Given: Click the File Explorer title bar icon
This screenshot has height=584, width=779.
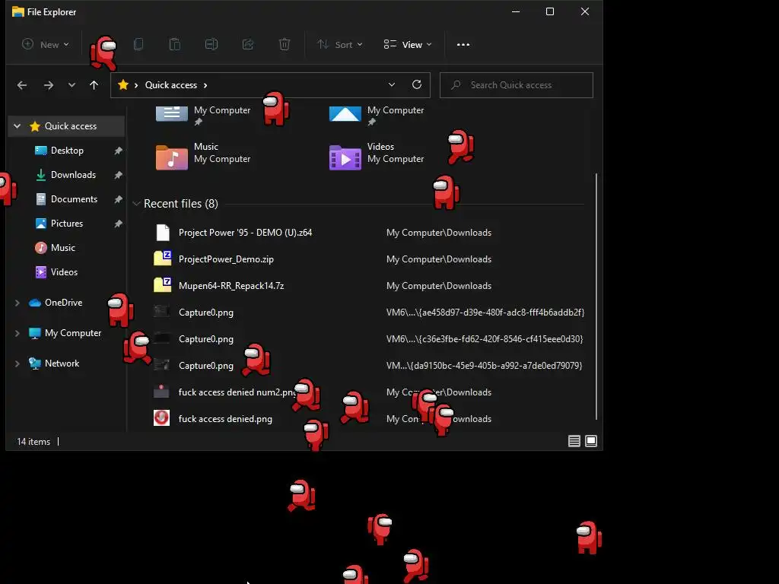Looking at the screenshot, I should pyautogui.click(x=18, y=11).
